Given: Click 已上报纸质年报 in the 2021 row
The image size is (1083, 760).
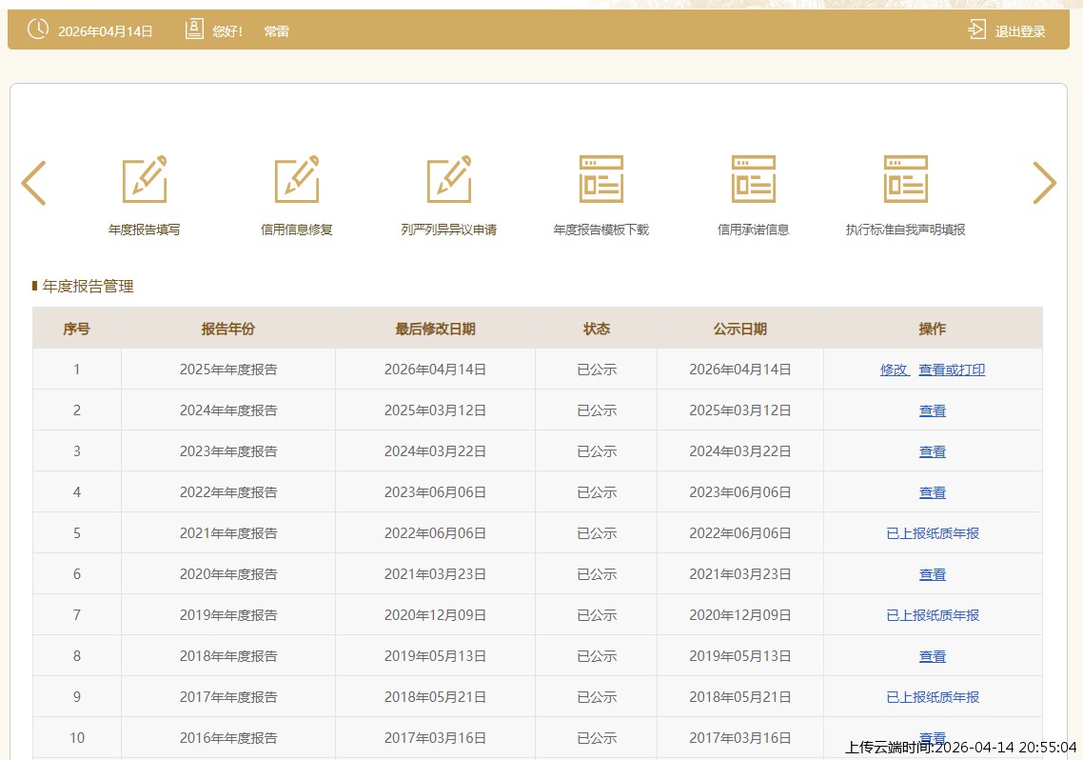Looking at the screenshot, I should coord(933,533).
